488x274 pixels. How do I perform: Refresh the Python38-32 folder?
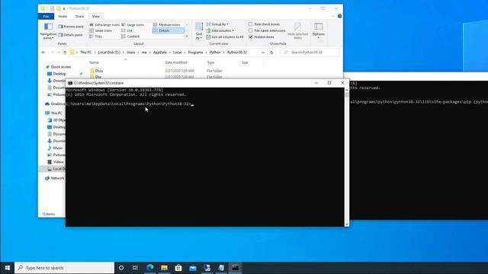pos(271,53)
